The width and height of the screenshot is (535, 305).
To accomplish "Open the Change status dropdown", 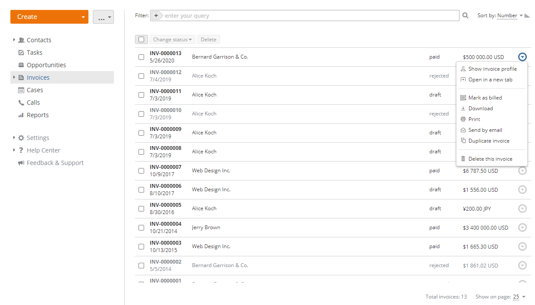I will click(172, 39).
